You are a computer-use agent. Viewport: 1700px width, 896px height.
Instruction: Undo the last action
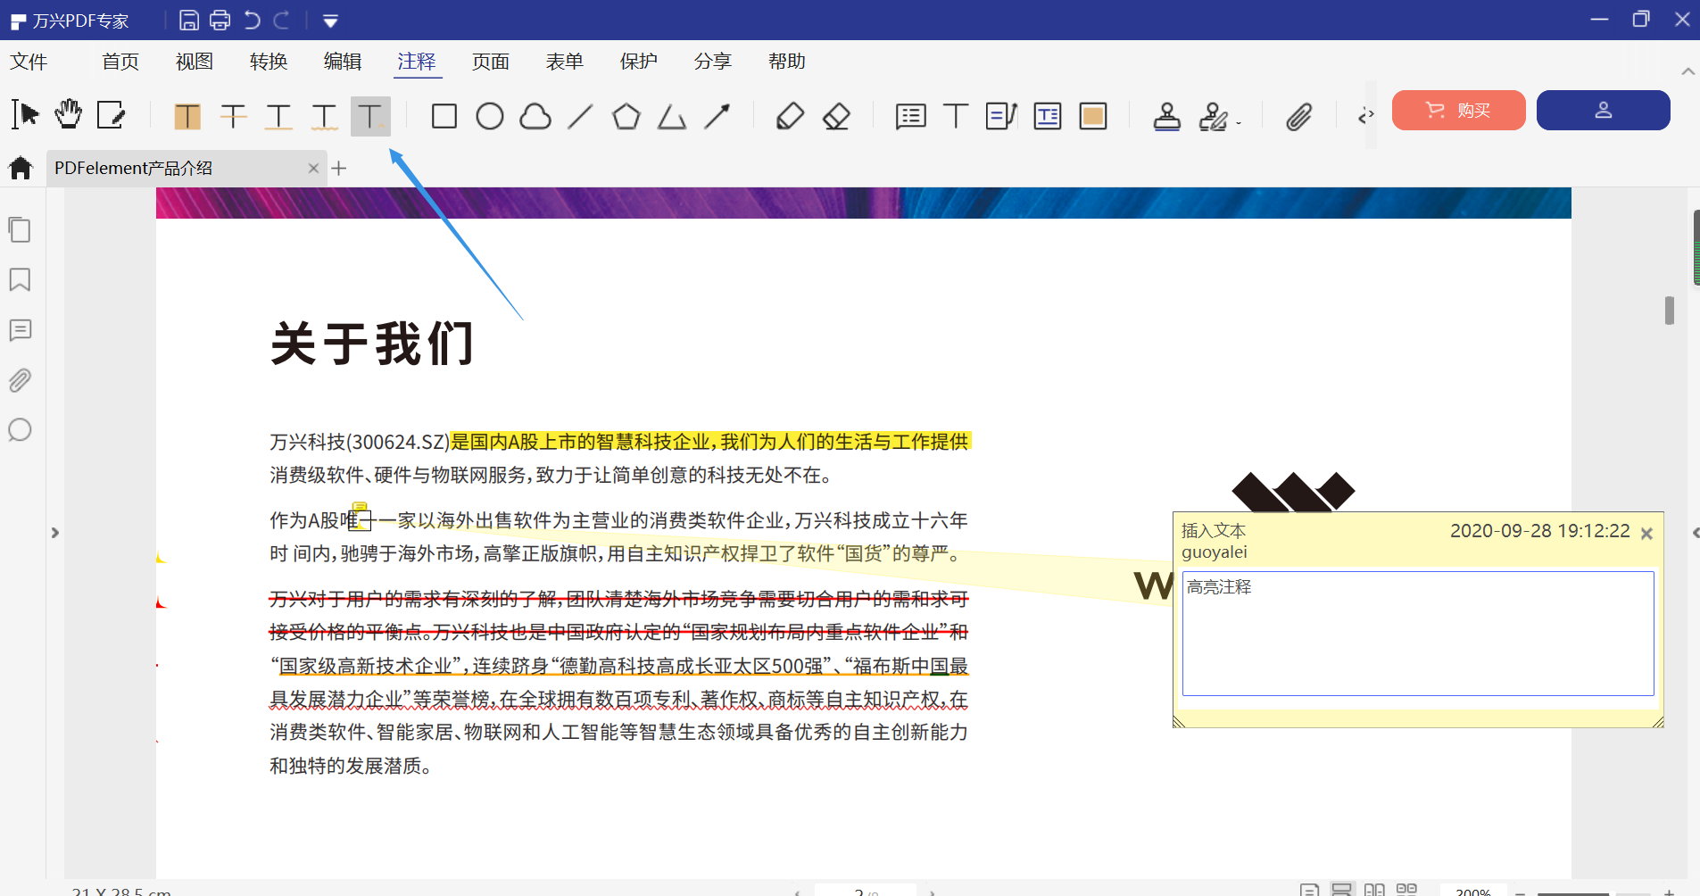click(x=253, y=20)
